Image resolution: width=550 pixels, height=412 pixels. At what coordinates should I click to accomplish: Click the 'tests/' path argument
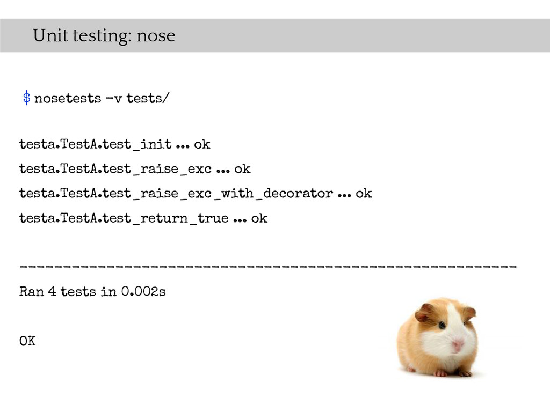pos(148,98)
